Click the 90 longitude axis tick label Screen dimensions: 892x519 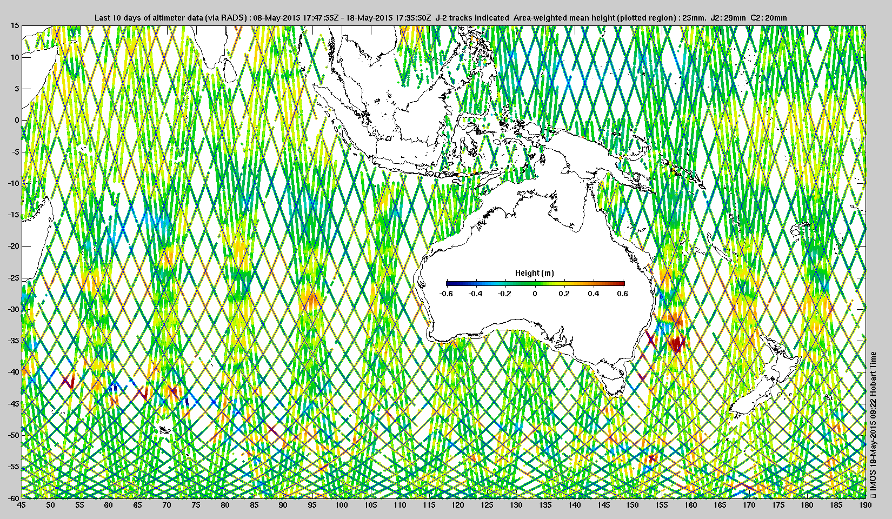(283, 505)
